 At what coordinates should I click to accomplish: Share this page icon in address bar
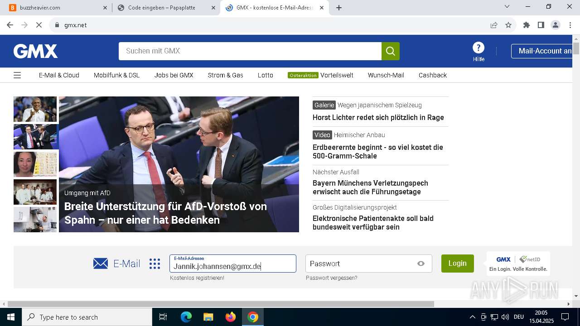[494, 25]
